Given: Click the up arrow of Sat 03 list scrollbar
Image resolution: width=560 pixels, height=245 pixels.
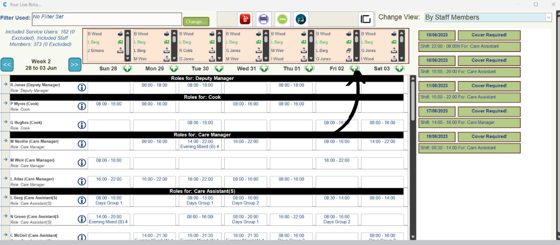Looking at the screenshot, I should (x=402, y=33).
